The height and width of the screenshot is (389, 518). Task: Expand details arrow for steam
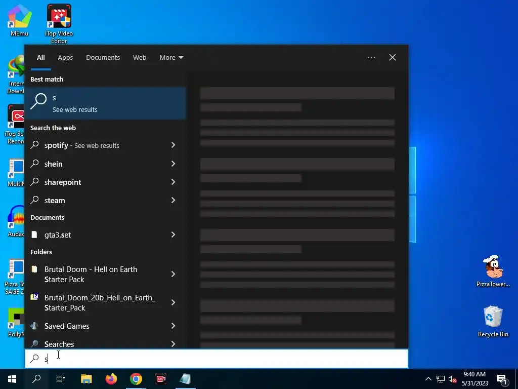point(173,200)
